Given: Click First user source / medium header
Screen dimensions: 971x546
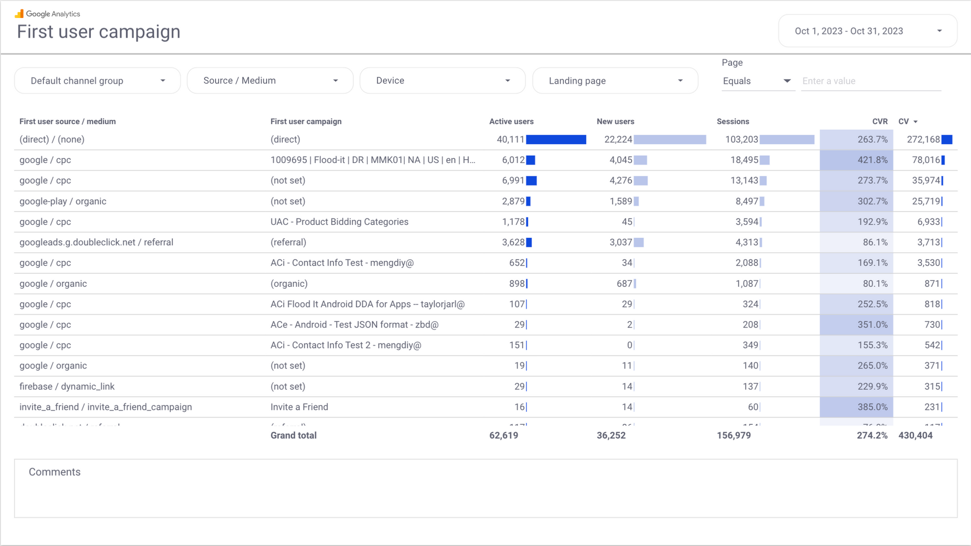Looking at the screenshot, I should [x=67, y=122].
